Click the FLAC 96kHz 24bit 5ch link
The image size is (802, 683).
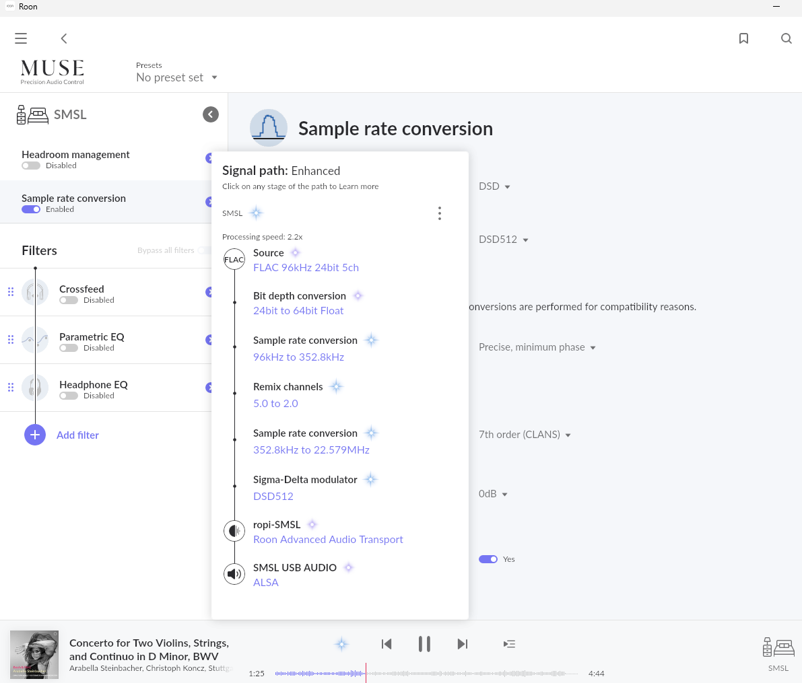pos(306,267)
